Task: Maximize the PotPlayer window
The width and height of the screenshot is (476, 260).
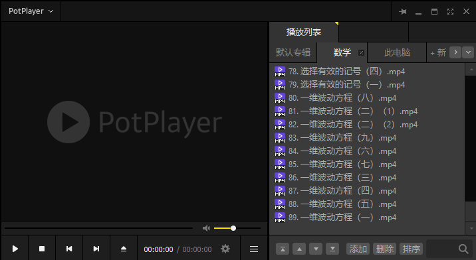Action: pyautogui.click(x=434, y=11)
